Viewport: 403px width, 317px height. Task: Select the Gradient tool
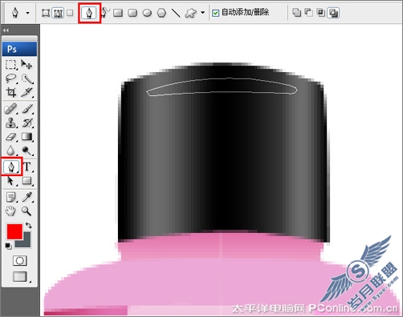pos(27,137)
